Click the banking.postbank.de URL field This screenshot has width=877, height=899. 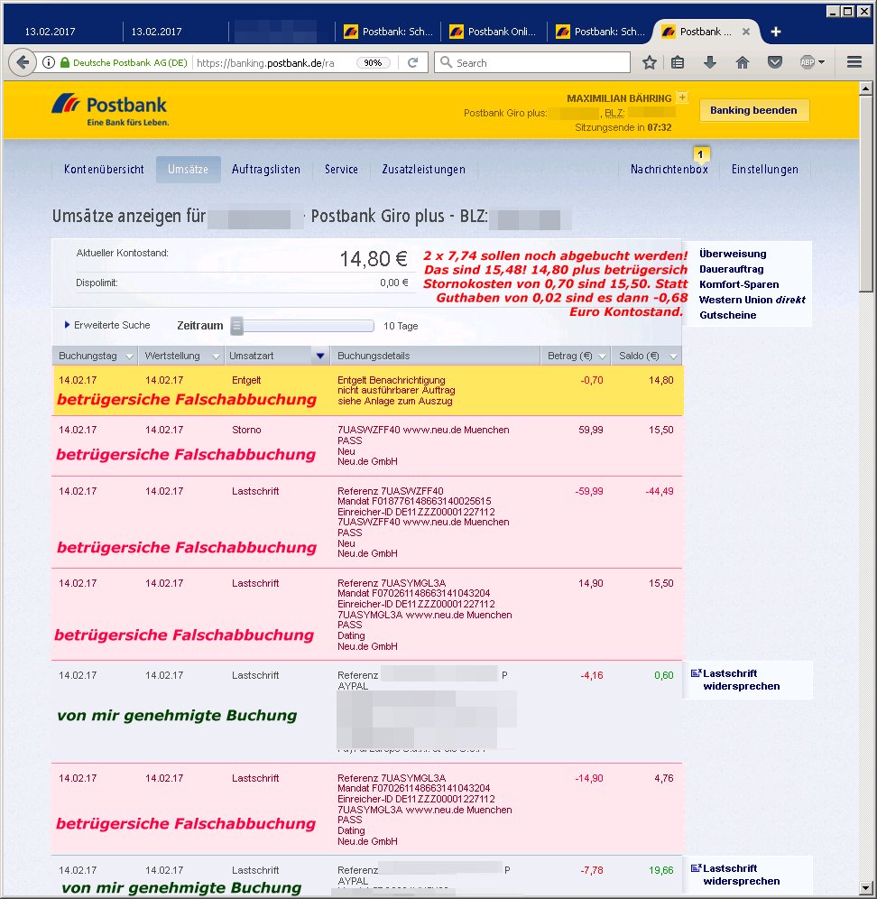tap(265, 62)
